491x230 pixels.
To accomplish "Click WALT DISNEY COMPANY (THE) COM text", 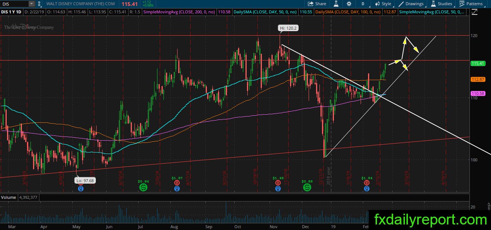I will point(80,4).
